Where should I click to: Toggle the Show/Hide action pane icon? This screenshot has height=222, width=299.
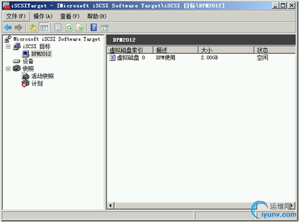click(x=105, y=28)
